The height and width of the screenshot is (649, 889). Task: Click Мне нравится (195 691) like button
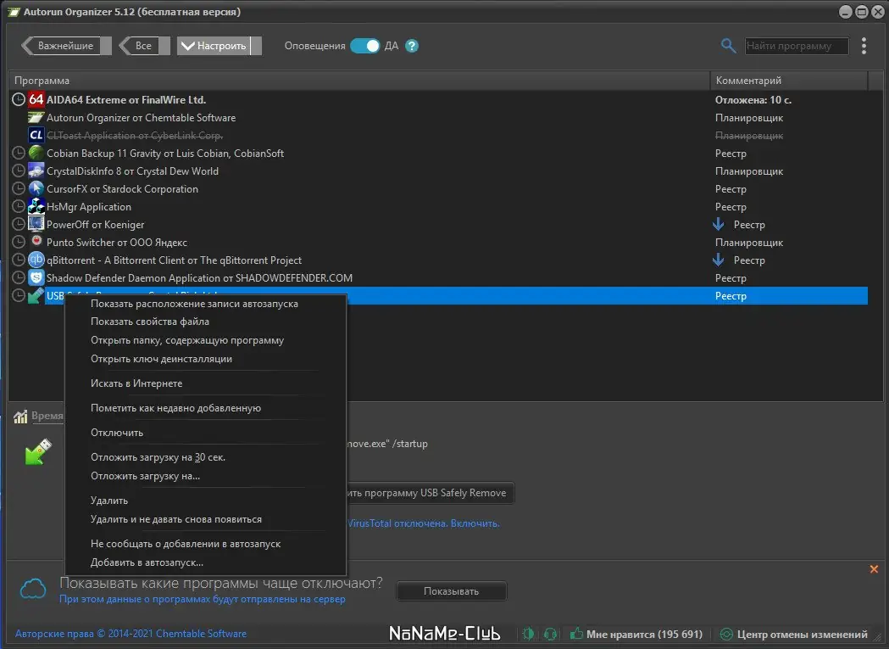pos(636,635)
